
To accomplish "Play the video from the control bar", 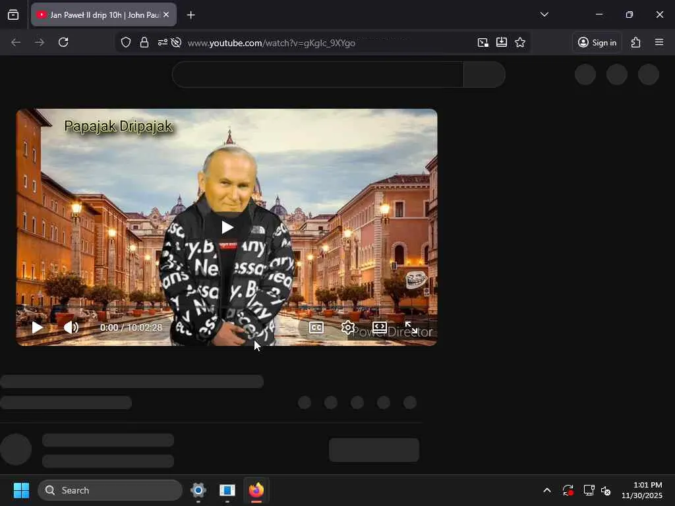I will 38,327.
